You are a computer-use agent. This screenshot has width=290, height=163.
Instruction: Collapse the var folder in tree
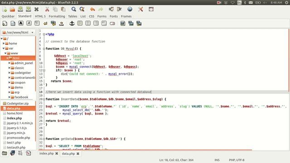point(4,48)
